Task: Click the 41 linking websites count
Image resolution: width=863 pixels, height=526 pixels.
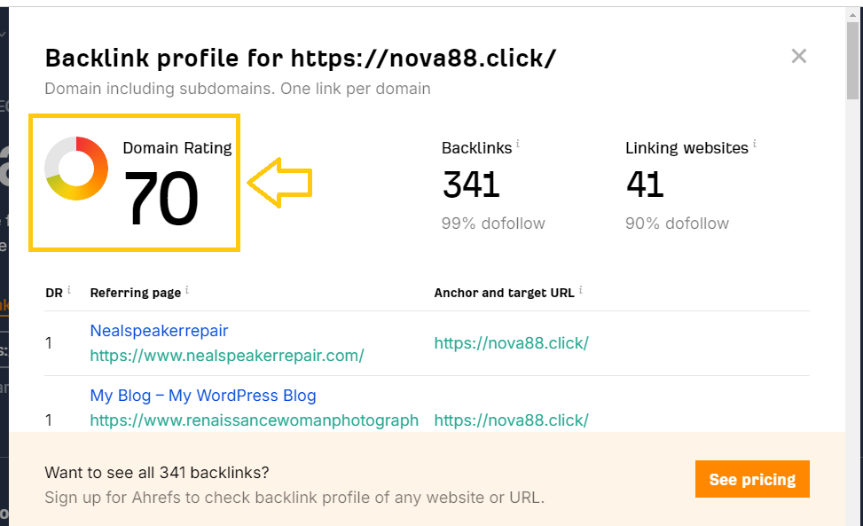Action: click(x=645, y=184)
